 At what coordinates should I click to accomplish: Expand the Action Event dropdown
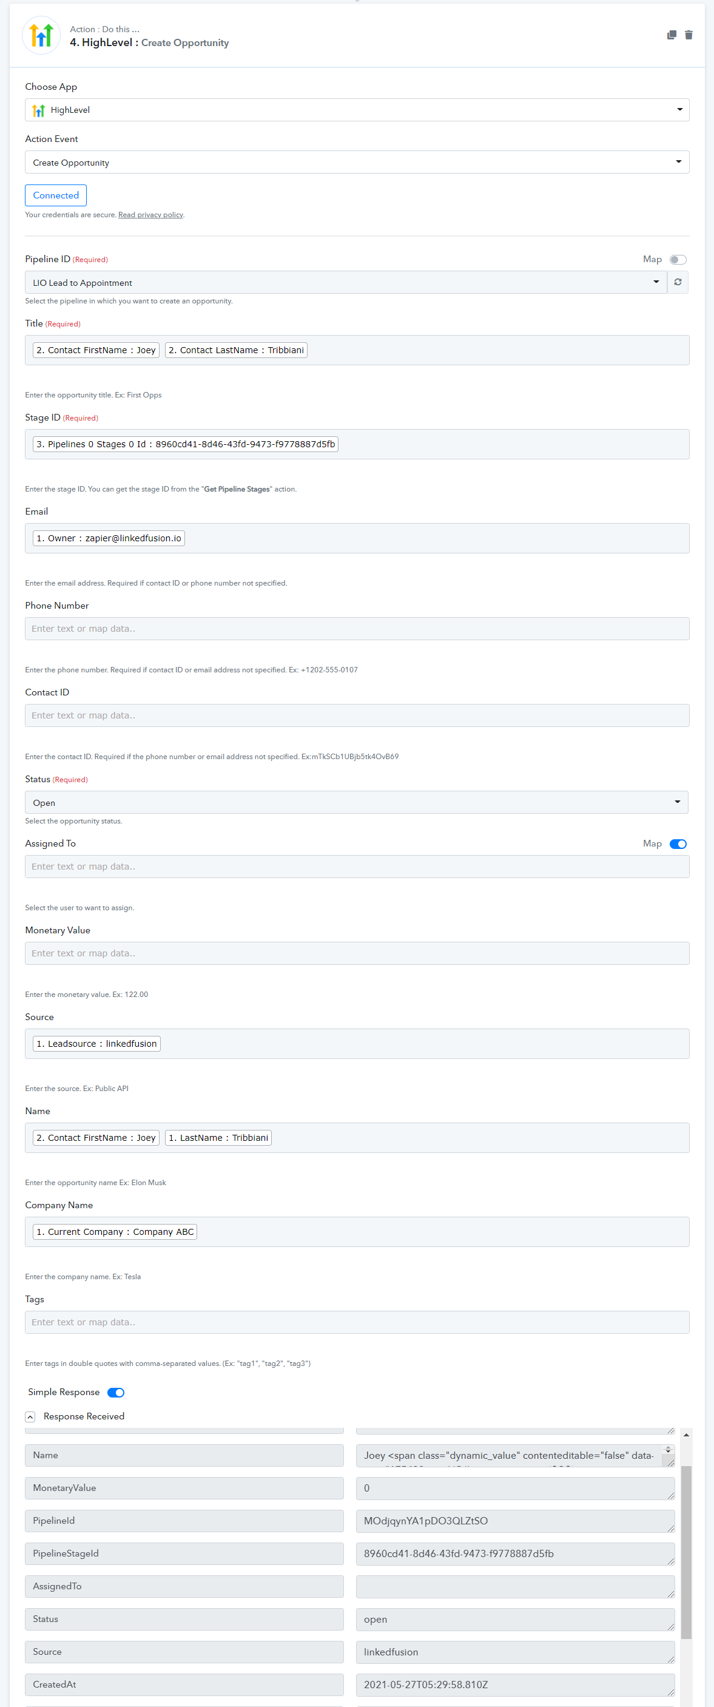coord(356,163)
